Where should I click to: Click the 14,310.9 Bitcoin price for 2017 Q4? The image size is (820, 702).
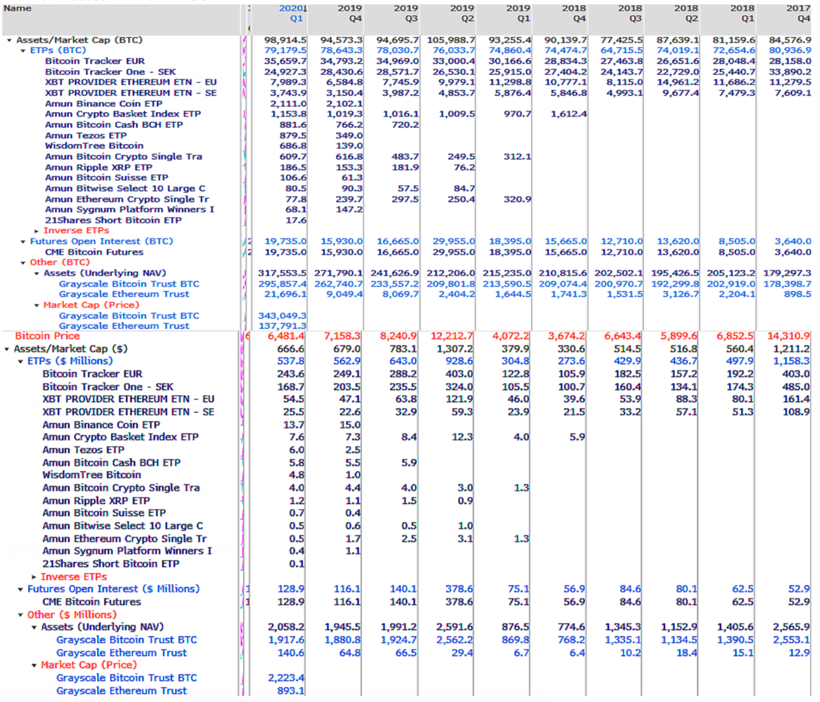pos(789,336)
